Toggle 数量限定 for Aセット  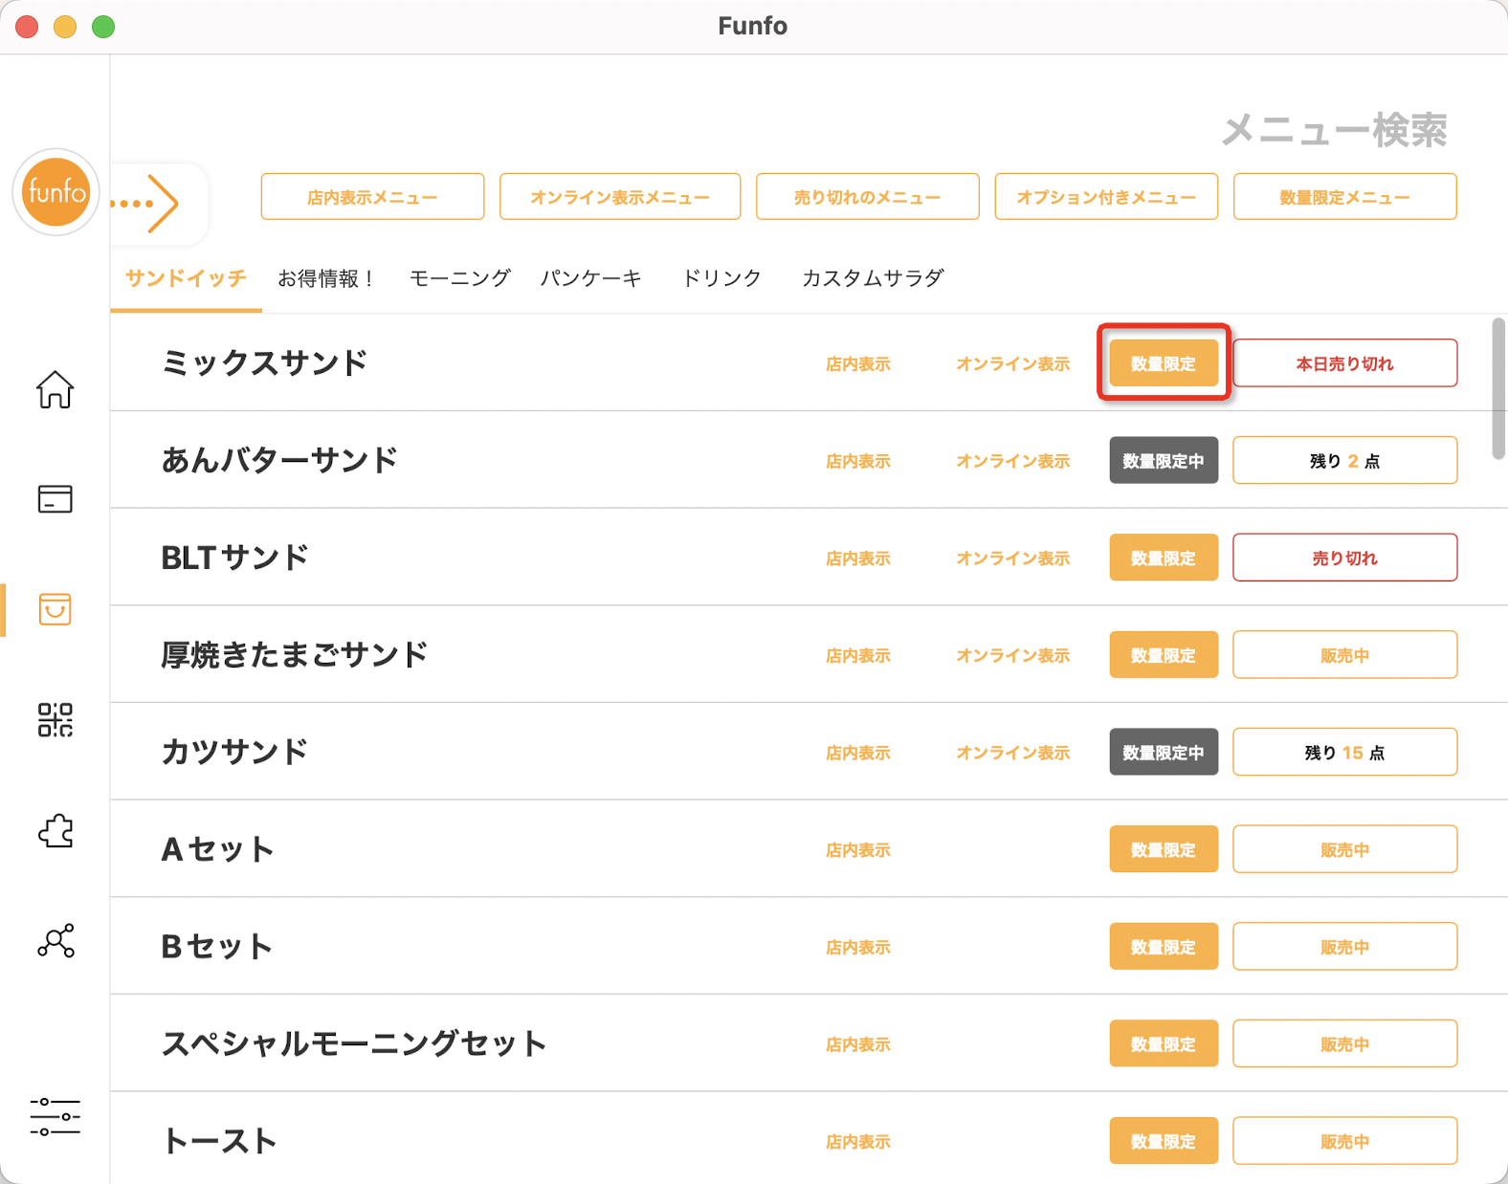[1164, 849]
